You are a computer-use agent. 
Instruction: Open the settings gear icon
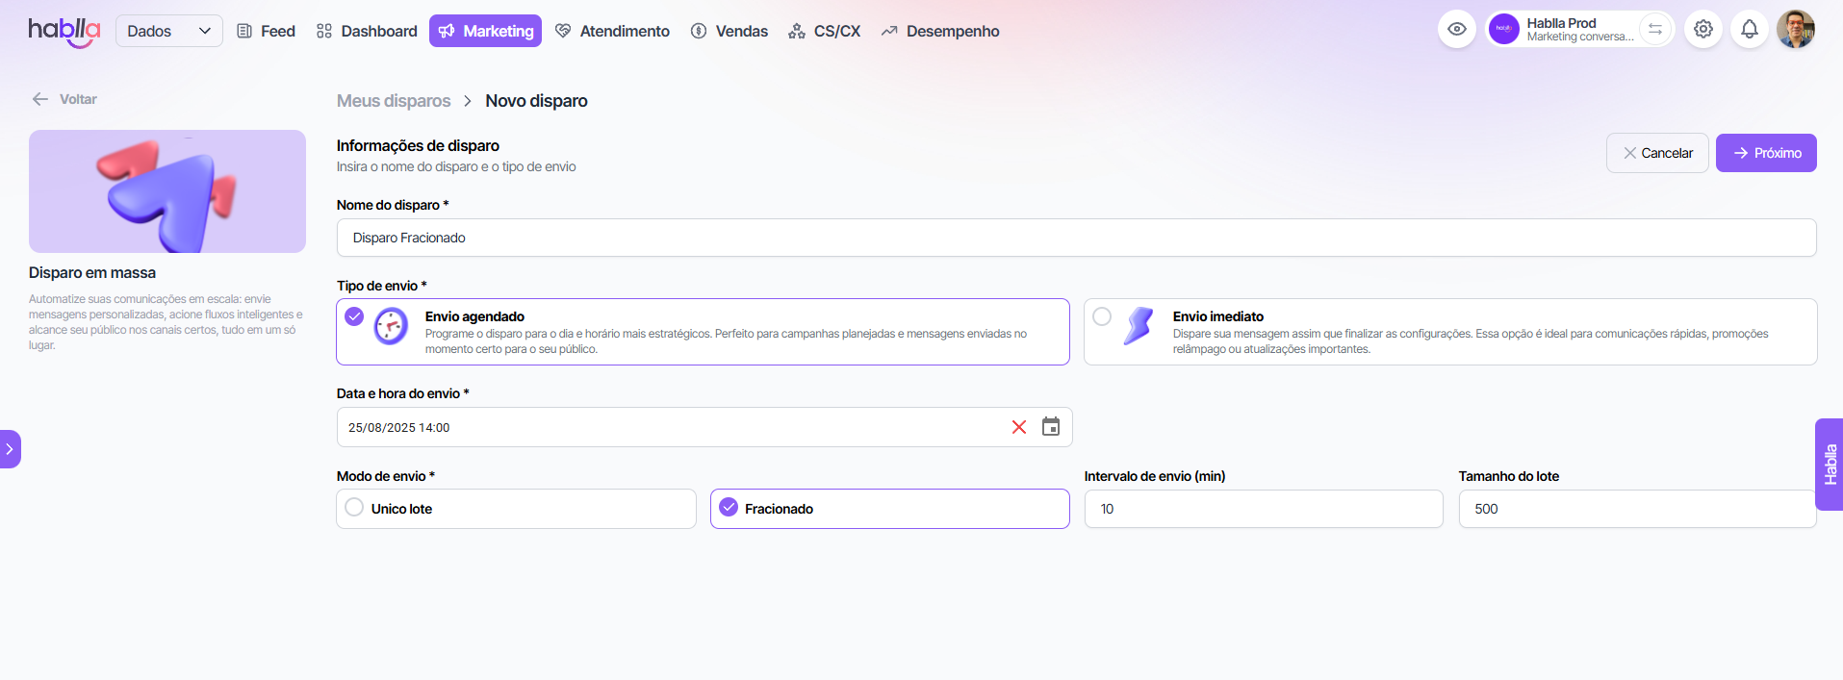coord(1702,30)
